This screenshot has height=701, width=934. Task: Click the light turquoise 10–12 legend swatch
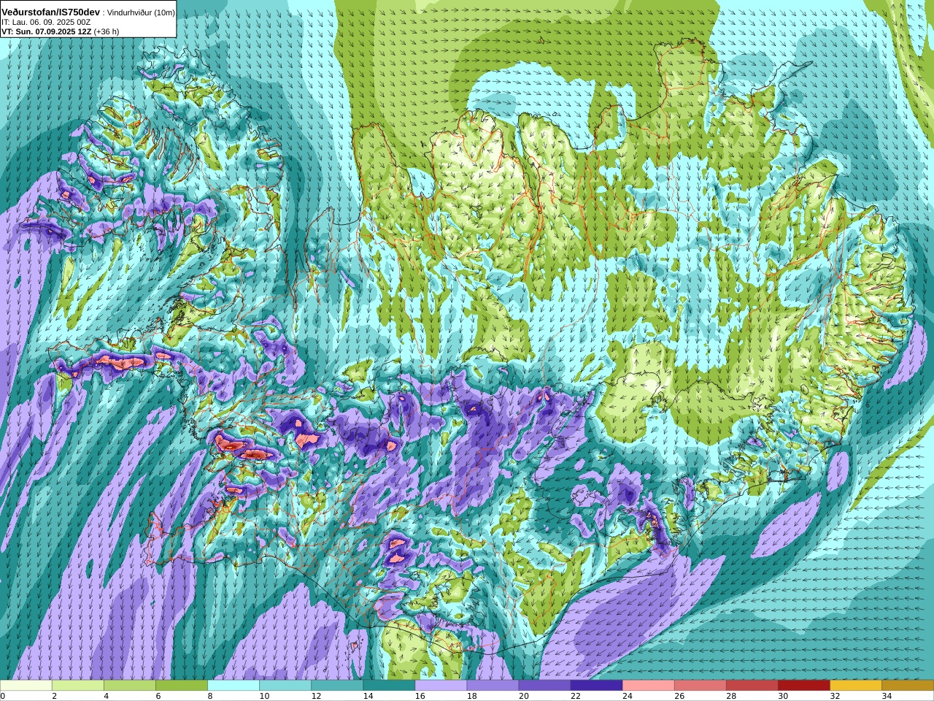click(x=285, y=686)
